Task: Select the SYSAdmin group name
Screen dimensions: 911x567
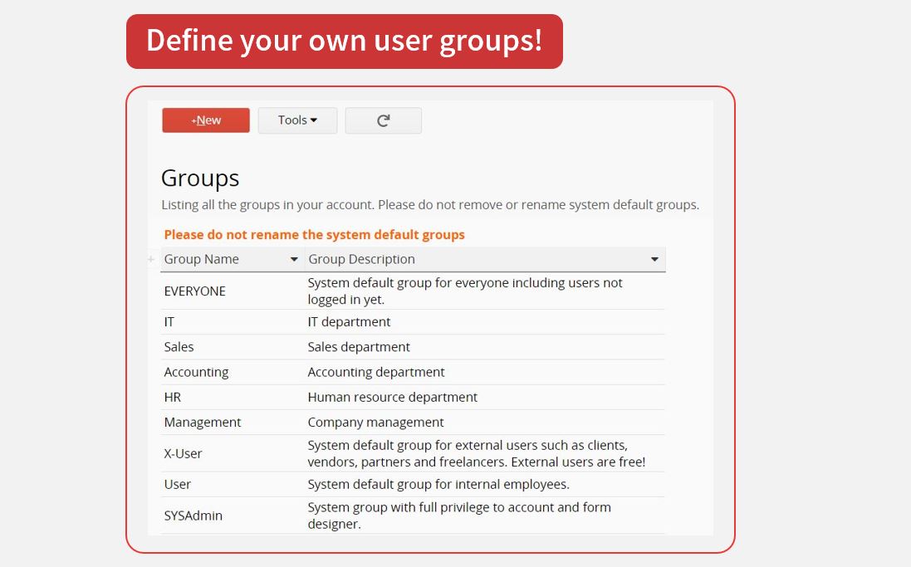Action: point(193,516)
